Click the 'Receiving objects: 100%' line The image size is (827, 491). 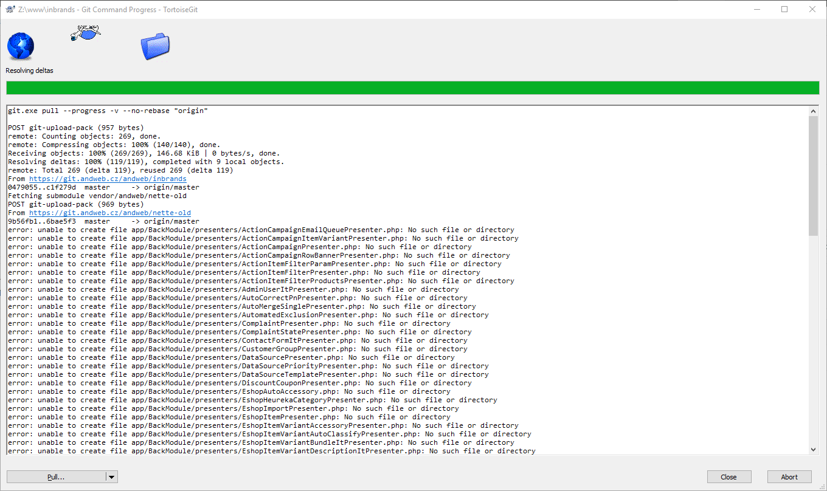coord(144,154)
